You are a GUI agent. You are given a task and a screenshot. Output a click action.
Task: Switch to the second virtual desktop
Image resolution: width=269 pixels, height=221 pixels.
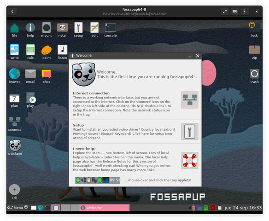(65, 208)
